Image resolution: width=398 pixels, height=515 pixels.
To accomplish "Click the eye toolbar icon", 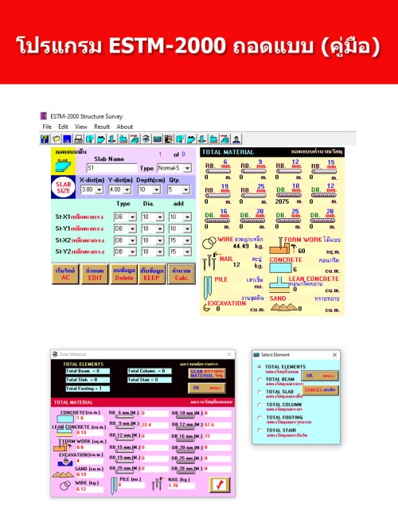I will point(146,139).
